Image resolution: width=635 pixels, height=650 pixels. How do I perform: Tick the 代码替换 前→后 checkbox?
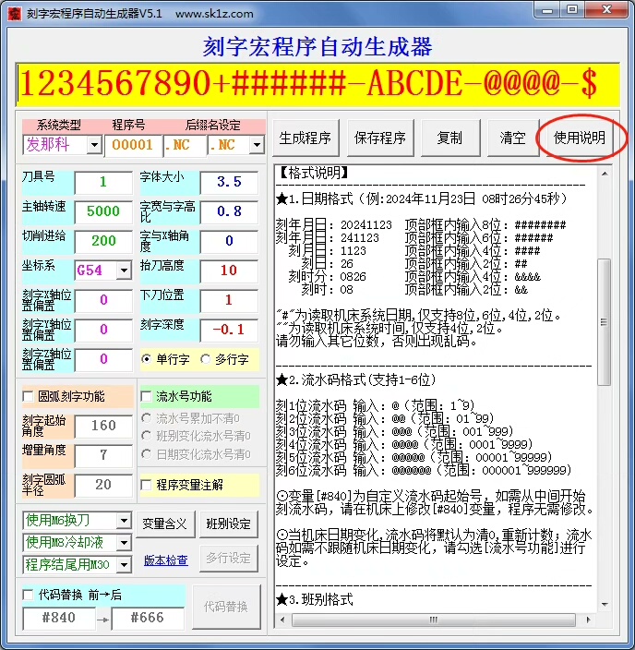(x=28, y=595)
